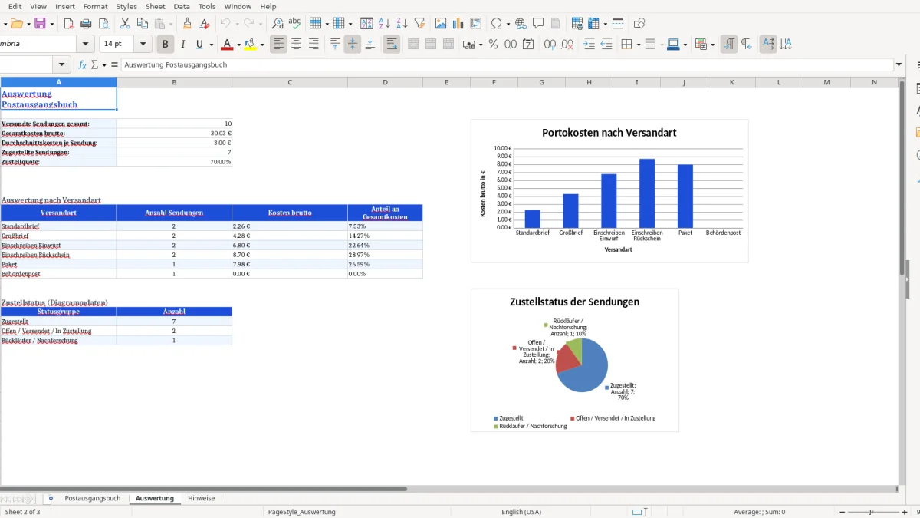920x518 pixels.
Task: Click the Delete Decimal Place icon
Action: point(567,45)
